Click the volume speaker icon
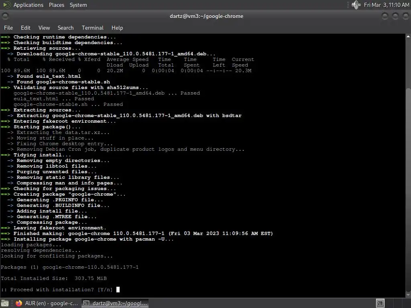 tap(356, 5)
